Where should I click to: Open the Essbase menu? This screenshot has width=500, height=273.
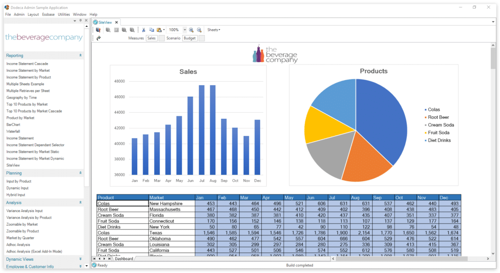pos(48,14)
